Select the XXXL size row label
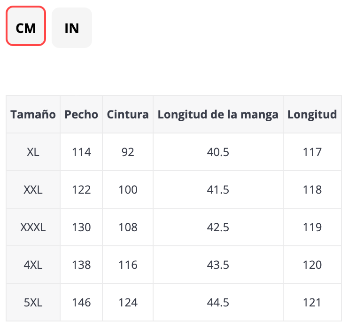 (33, 227)
